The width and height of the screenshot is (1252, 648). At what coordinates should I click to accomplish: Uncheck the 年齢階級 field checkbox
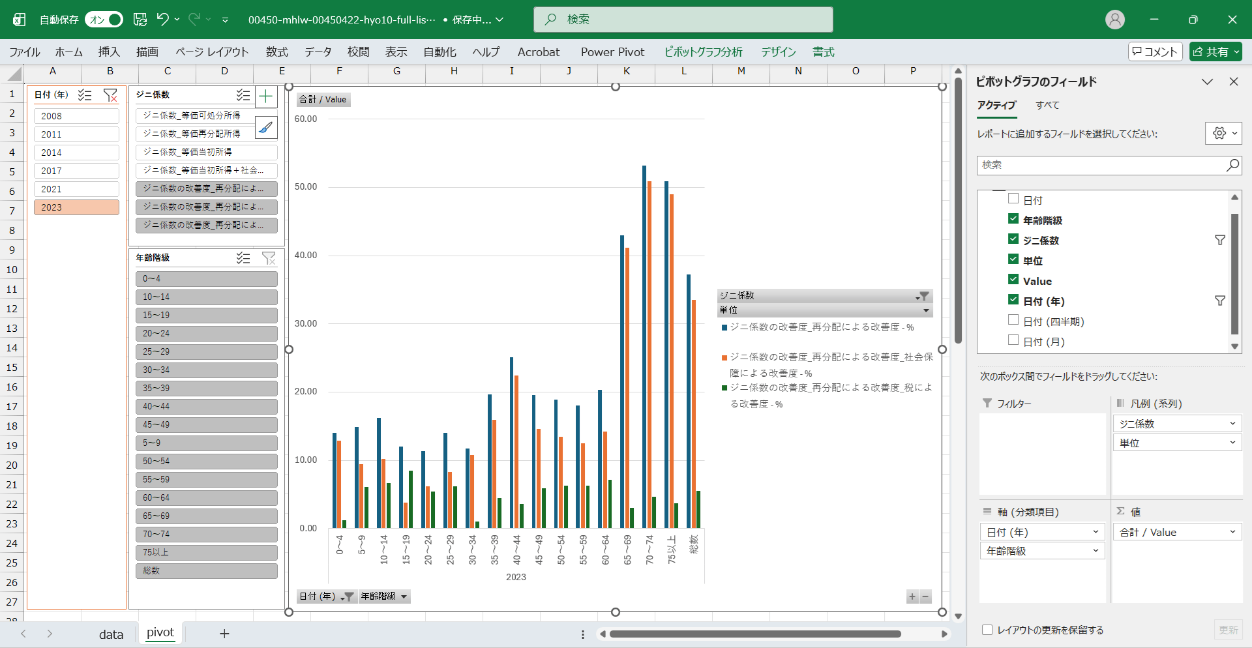pyautogui.click(x=1013, y=219)
